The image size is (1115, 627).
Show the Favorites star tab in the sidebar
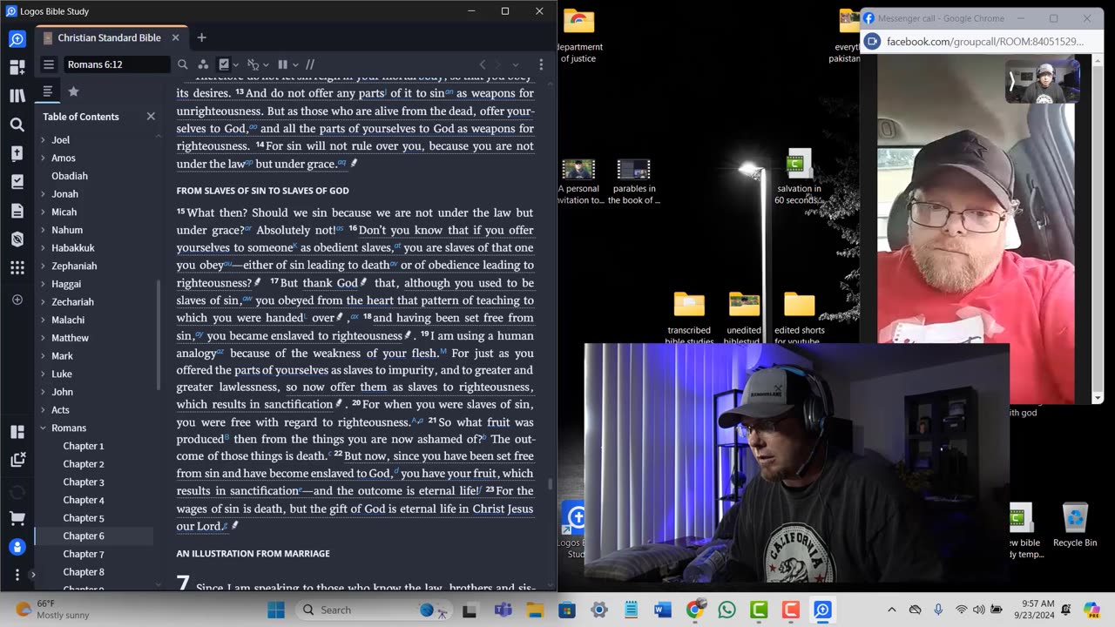tap(73, 91)
